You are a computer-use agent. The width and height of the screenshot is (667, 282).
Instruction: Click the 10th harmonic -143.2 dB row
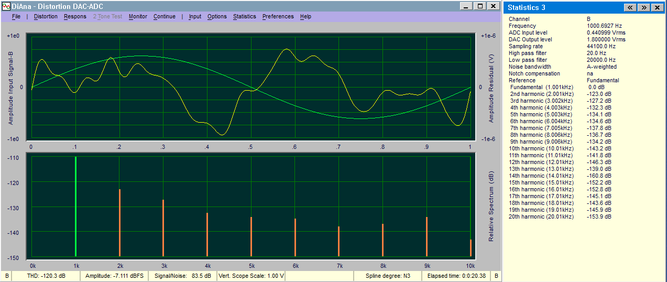(x=561, y=148)
